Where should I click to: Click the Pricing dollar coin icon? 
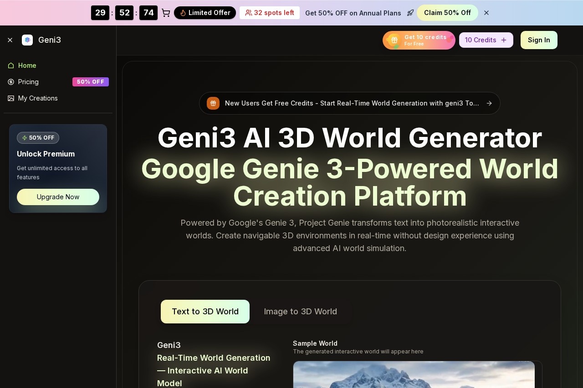click(11, 82)
